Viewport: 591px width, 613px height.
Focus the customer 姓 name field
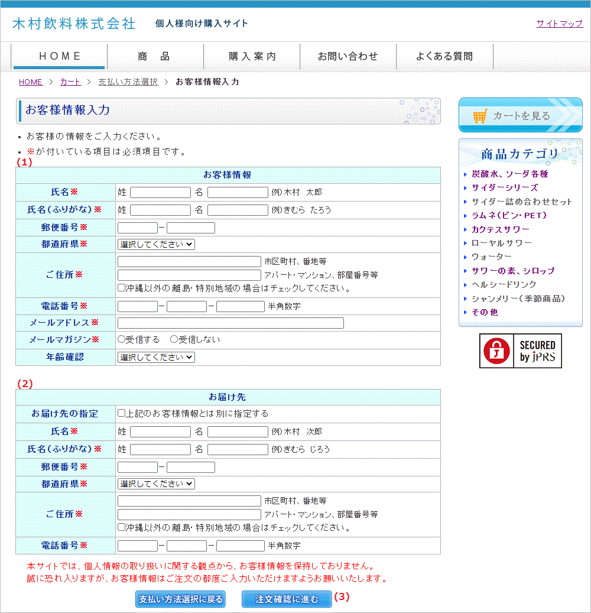click(160, 193)
